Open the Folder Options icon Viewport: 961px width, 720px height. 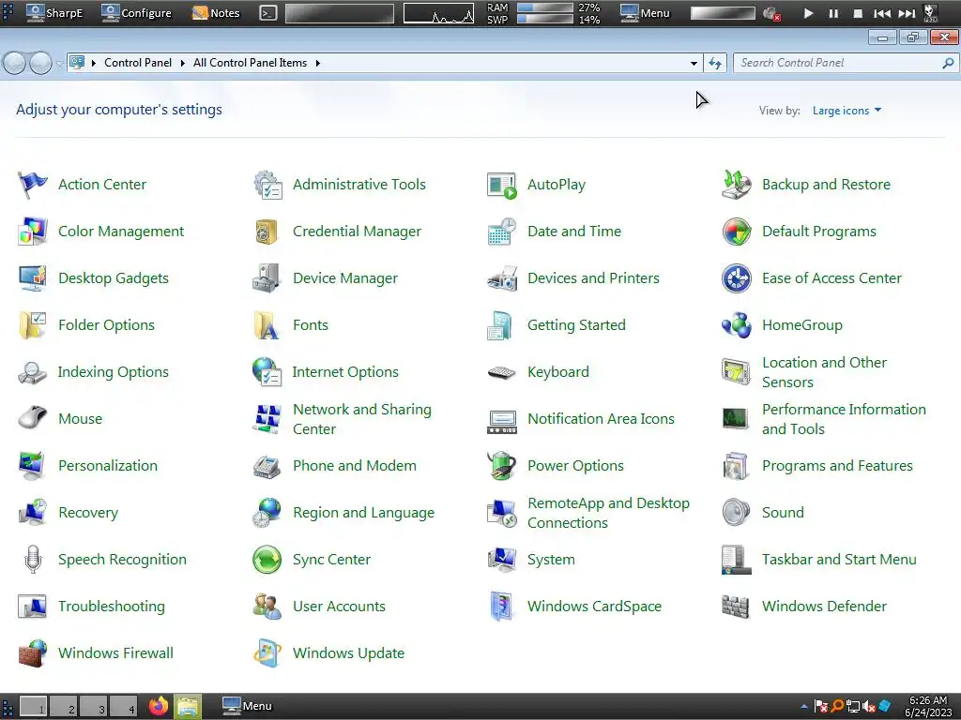[x=33, y=325]
